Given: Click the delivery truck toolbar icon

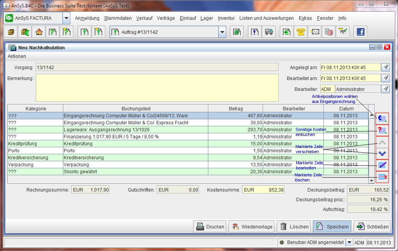Looking at the screenshot, I should (269, 32).
